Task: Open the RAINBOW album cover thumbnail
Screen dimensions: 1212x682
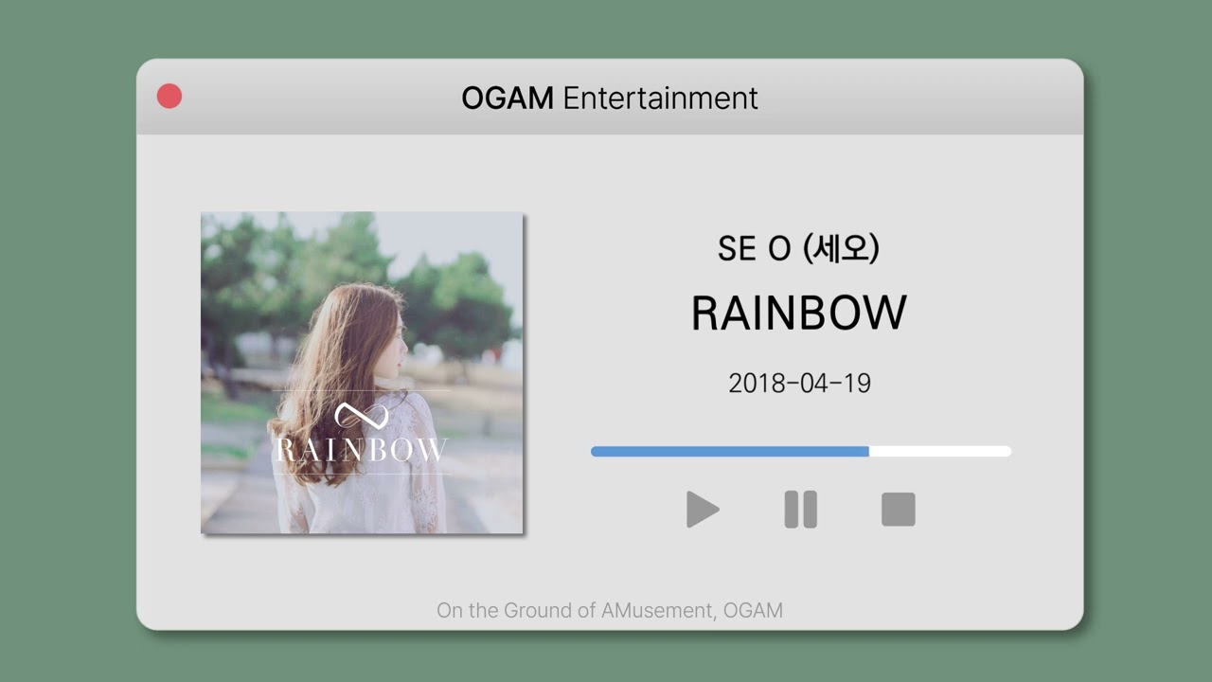Action: (362, 373)
